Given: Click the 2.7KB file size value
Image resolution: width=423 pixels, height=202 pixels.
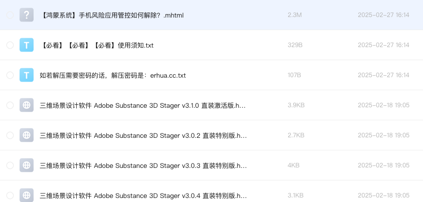Looking at the screenshot, I should tap(296, 135).
